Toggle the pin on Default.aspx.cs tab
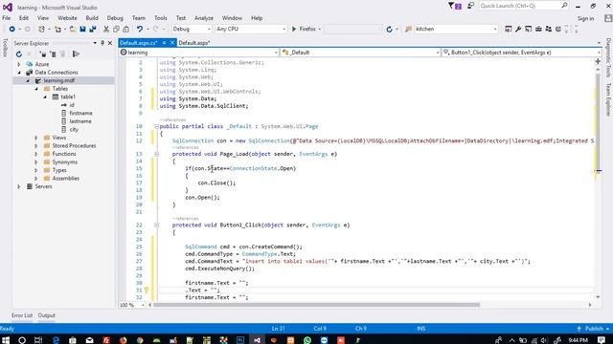 click(x=164, y=43)
